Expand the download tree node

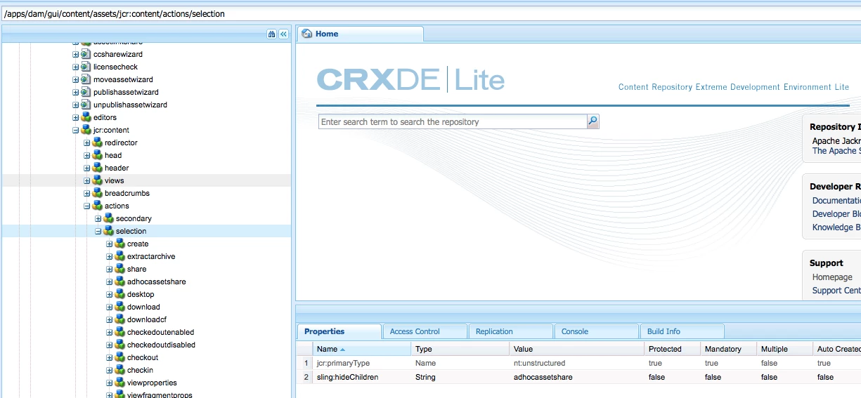click(110, 307)
